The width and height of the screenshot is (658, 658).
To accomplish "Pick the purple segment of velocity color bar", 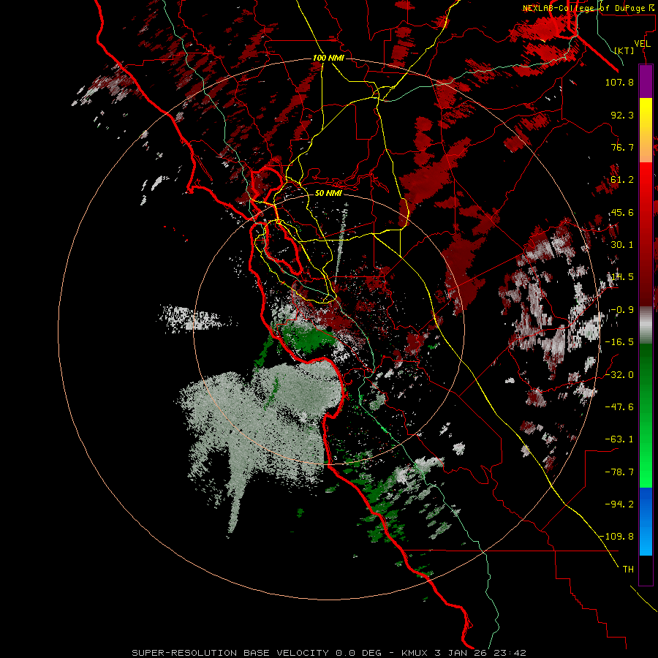I will click(x=646, y=82).
